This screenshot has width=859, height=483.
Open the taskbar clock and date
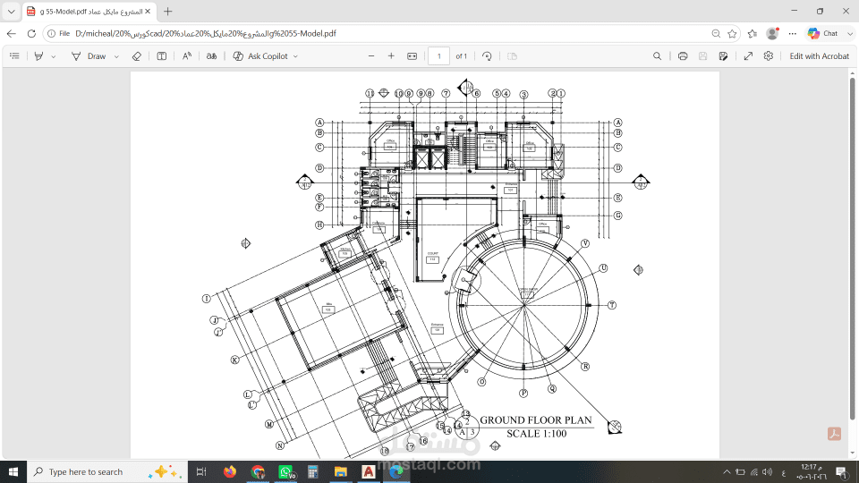812,471
